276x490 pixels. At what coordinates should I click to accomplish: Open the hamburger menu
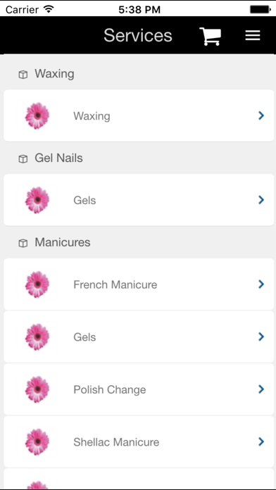click(253, 35)
